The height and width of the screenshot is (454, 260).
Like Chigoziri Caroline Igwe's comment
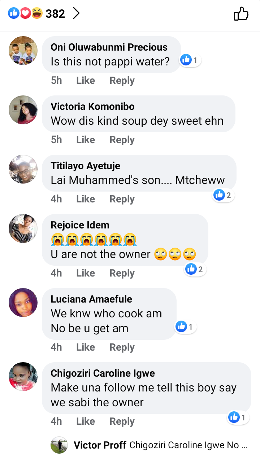(86, 421)
